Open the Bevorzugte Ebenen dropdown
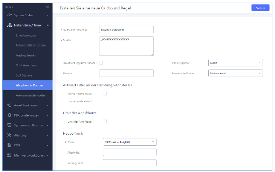Viewport: 275px width, 172px height. pos(235,74)
